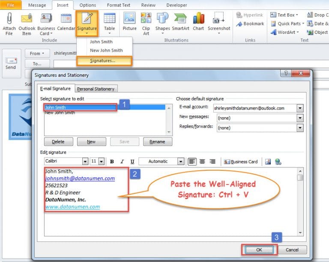Click the Rename signature button
329x262 pixels.
tap(158, 142)
